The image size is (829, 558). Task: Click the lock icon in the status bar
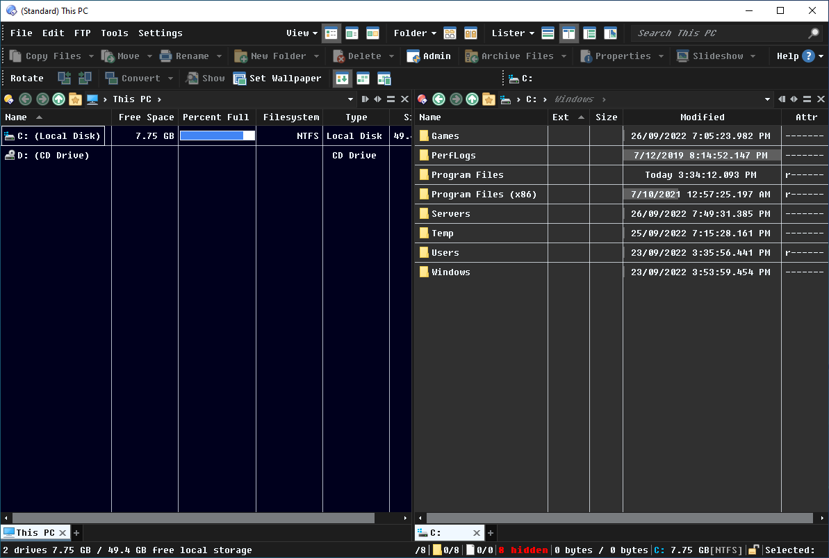[x=753, y=550]
